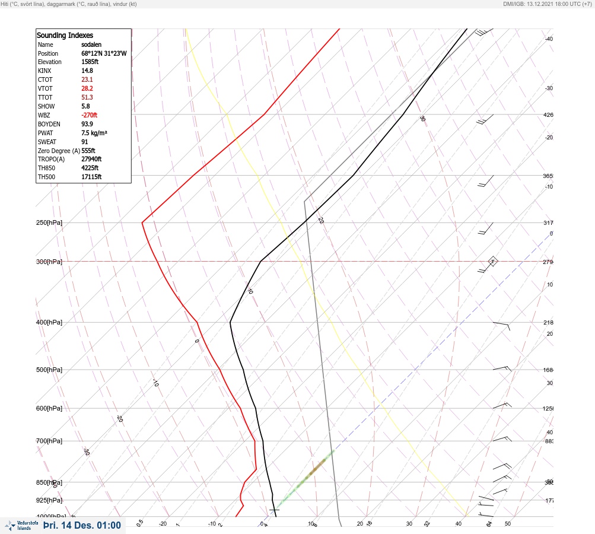Click the red CTOT value 23.1
Viewport: 595px width, 534px height.
87,80
